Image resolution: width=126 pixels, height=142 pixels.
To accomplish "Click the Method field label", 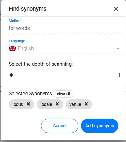I will coord(15,21).
